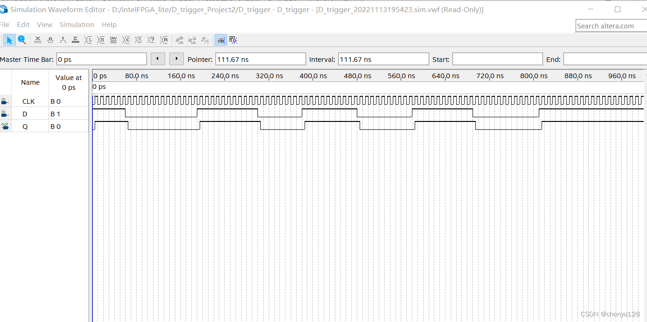Click the 960.0 ns mark on time ruler
This screenshot has height=322, width=647.
tap(622, 76)
